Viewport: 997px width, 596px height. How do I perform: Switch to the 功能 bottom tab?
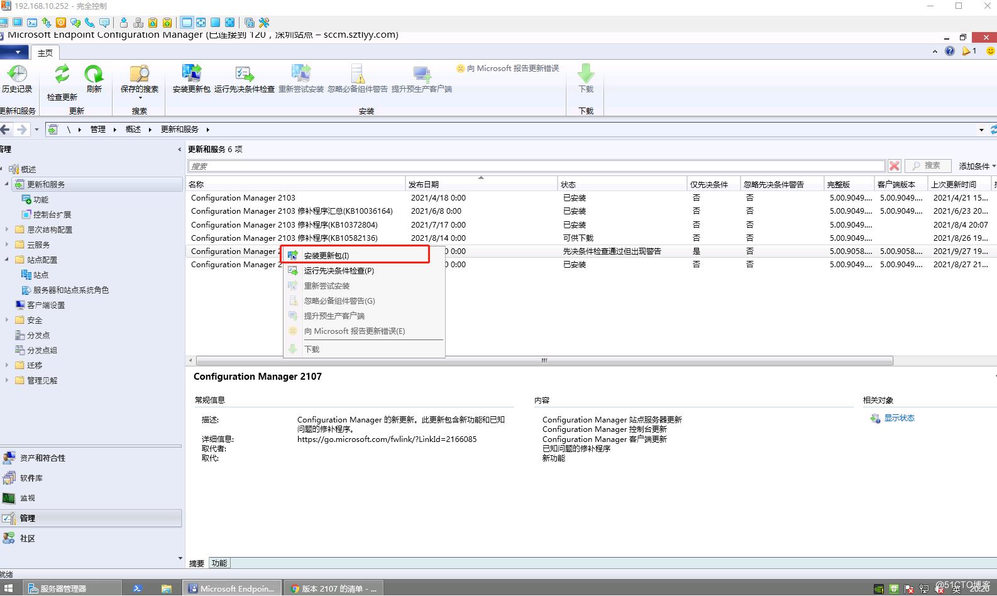[x=219, y=563]
